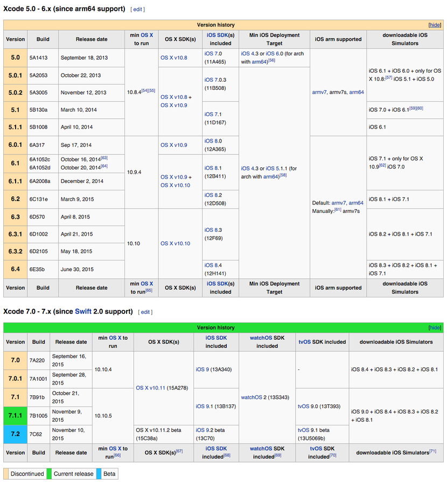
Task: Click edit link beside Xcode 5.0 - 6.x heading
Action: click(137, 10)
